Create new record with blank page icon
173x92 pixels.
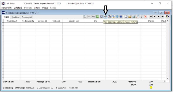click(126, 17)
